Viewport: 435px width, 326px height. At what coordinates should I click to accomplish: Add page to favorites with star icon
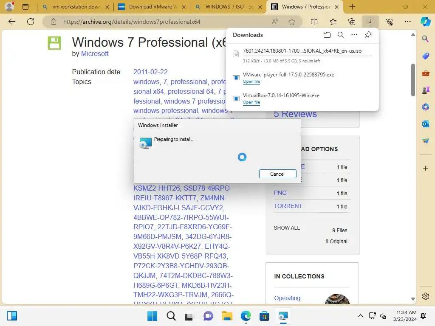[291, 22]
